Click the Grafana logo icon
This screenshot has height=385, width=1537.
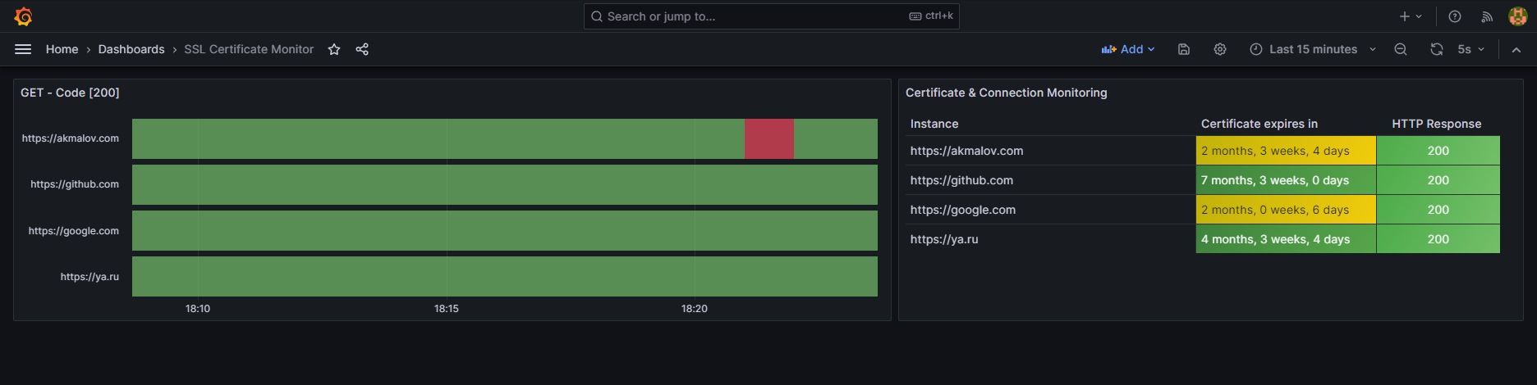[x=23, y=16]
